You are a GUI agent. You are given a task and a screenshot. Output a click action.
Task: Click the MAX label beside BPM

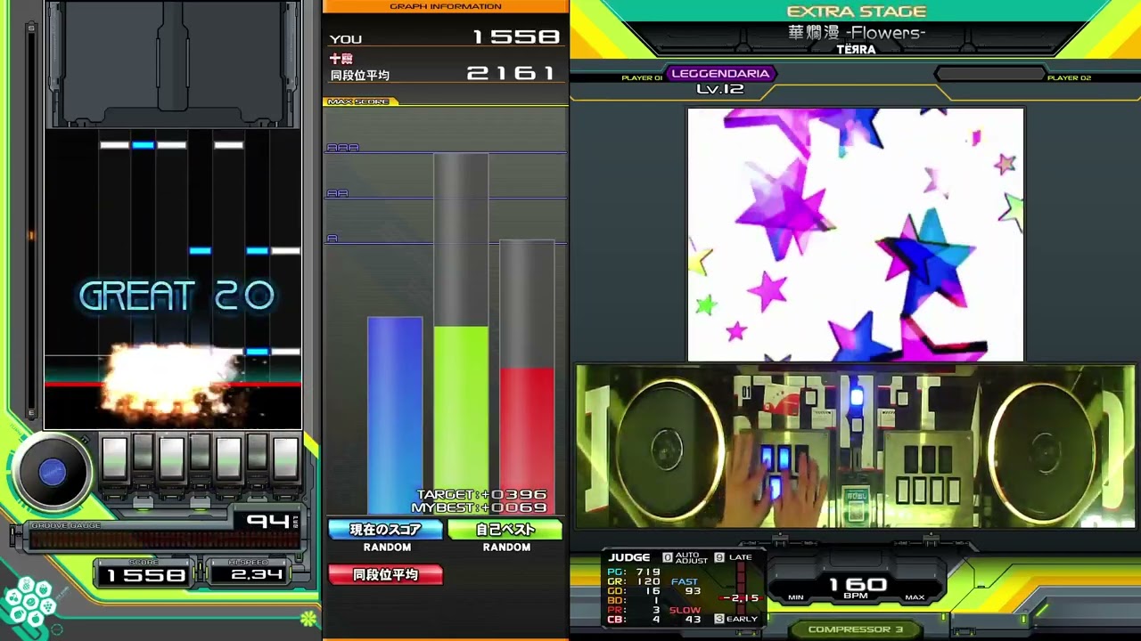click(x=915, y=597)
